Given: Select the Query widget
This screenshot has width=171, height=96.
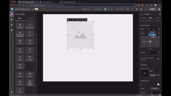Looking at the screenshot, I should (x=20, y=75).
